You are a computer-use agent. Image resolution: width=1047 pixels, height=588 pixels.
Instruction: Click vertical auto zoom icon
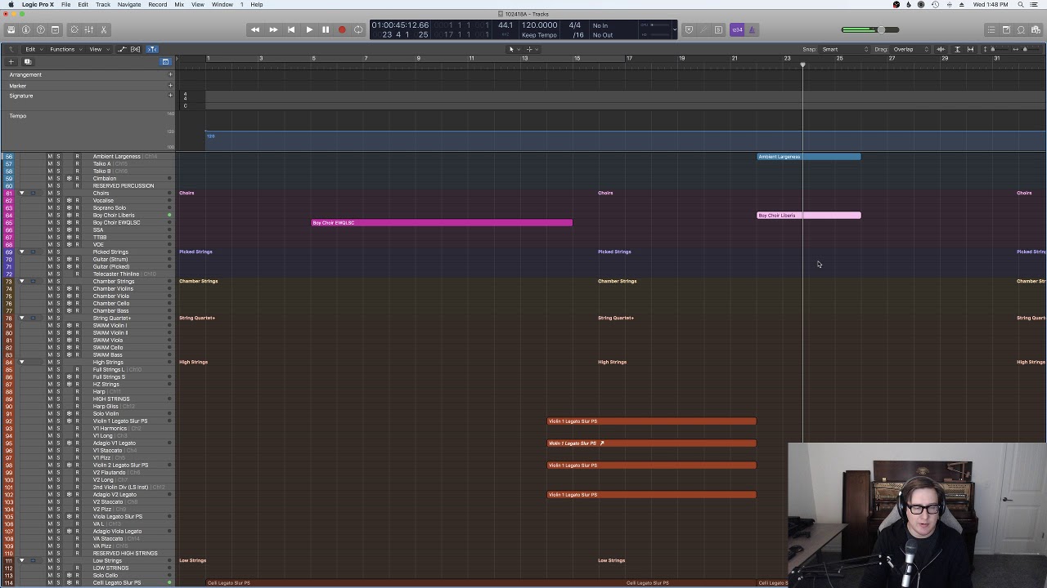[958, 49]
